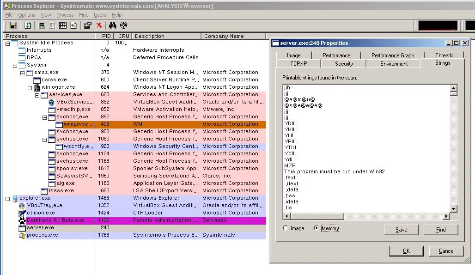Viewport: 475px width, 275px height.
Task: Click the Save floppy disk toolbar icon
Action: tap(13, 25)
